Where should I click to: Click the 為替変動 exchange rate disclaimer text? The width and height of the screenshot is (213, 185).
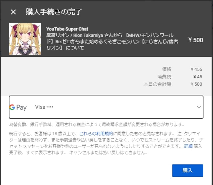97,124
